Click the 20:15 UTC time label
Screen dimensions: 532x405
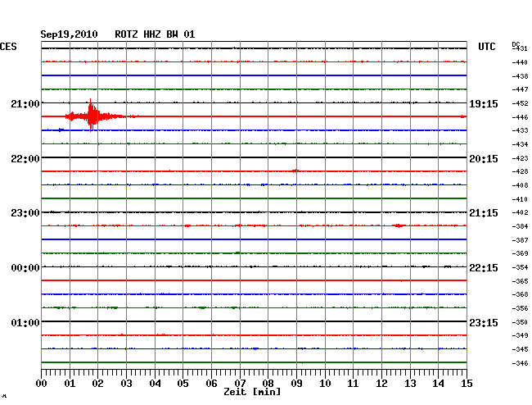pyautogui.click(x=484, y=159)
